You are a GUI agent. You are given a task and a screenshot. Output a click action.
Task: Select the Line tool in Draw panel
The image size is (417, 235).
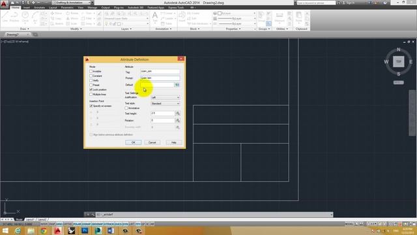coord(5,16)
